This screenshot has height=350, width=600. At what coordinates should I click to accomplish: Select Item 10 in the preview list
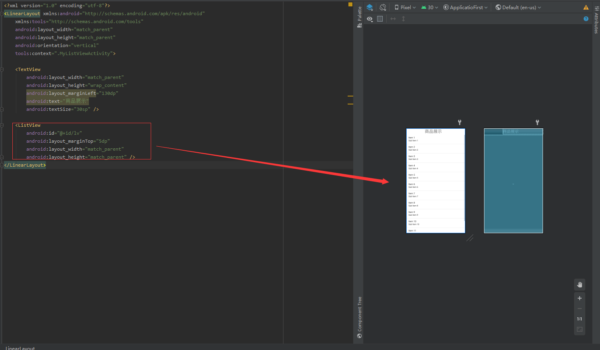[x=435, y=223]
